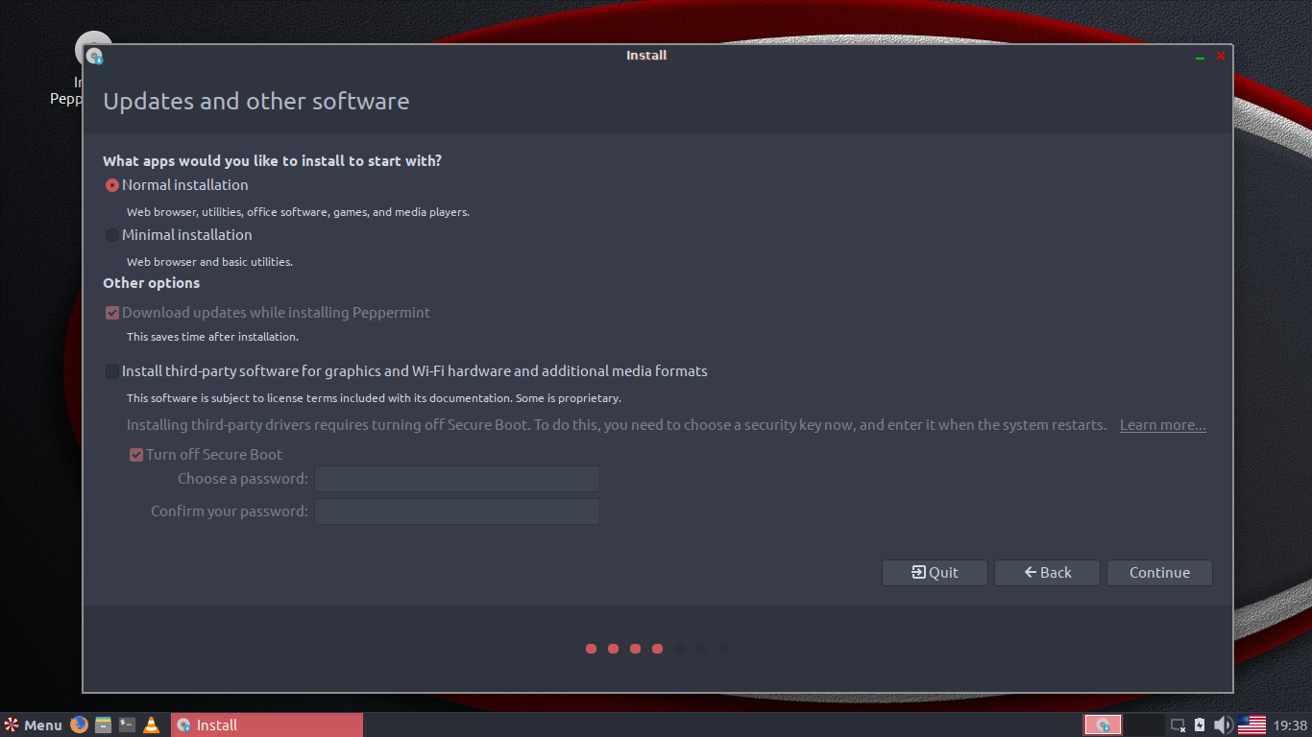The image size is (1312, 737).
Task: Enable Install third-party software checkbox
Action: 112,371
